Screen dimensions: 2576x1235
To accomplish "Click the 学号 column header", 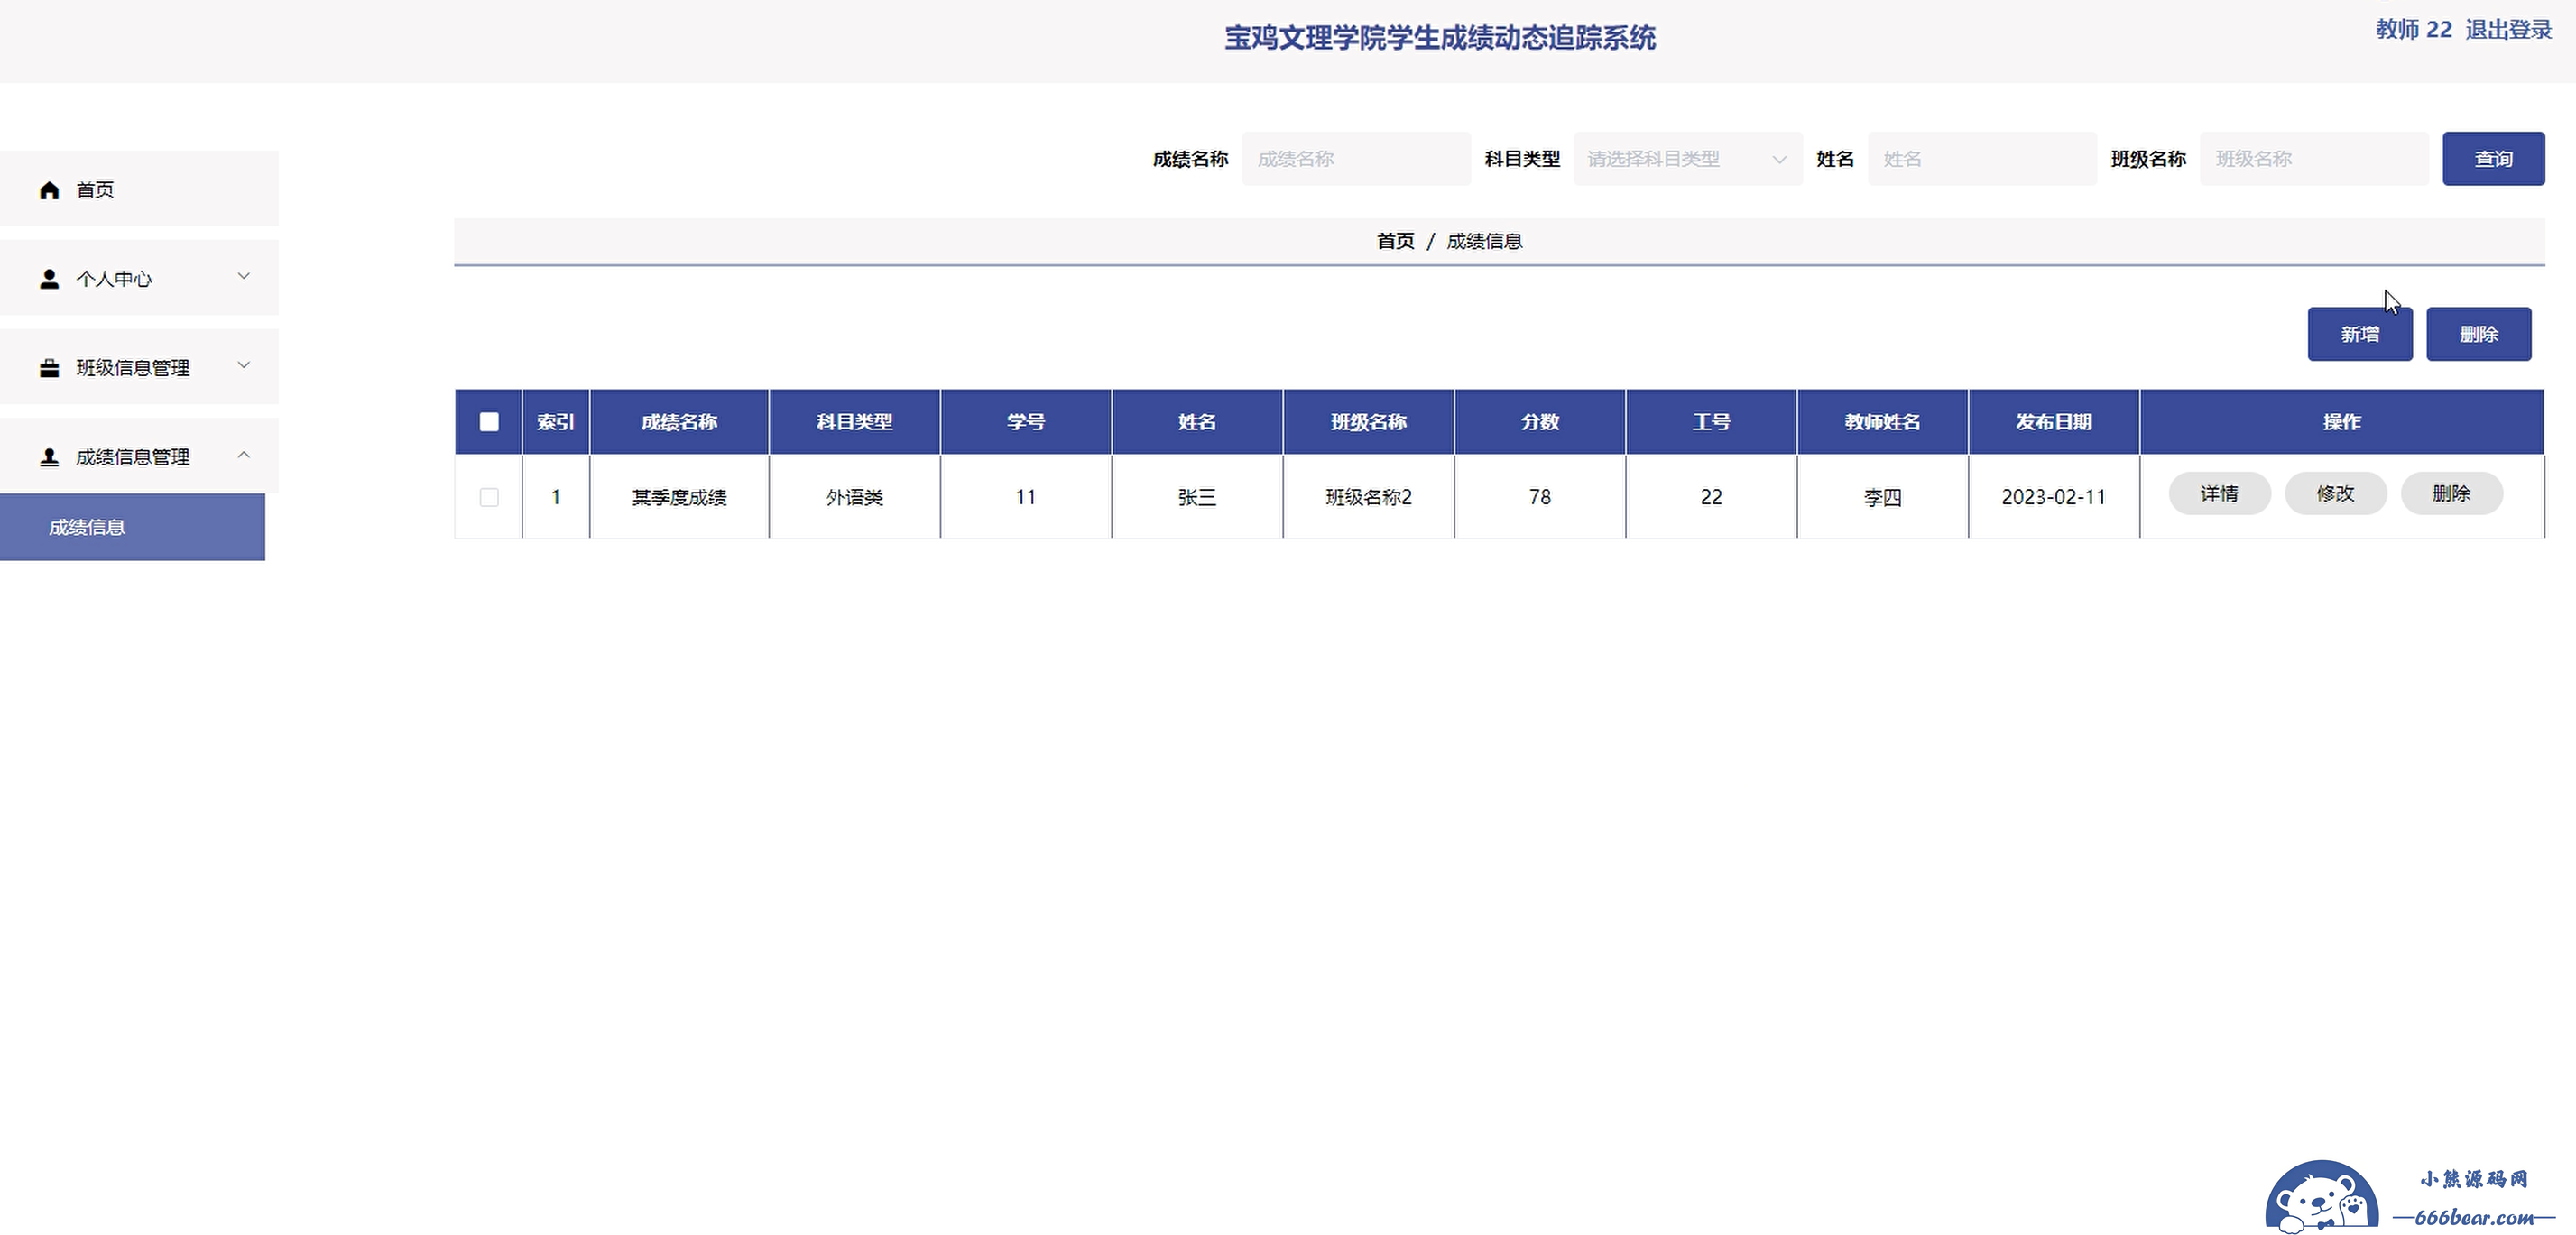I will pos(1026,422).
